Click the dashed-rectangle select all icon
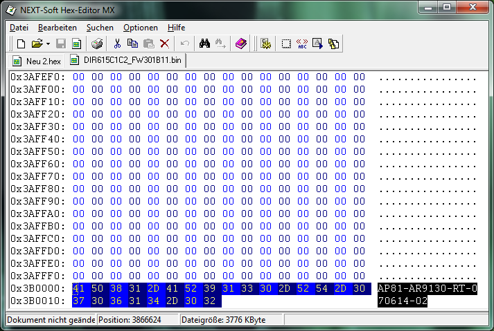The image size is (494, 331). pos(286,44)
